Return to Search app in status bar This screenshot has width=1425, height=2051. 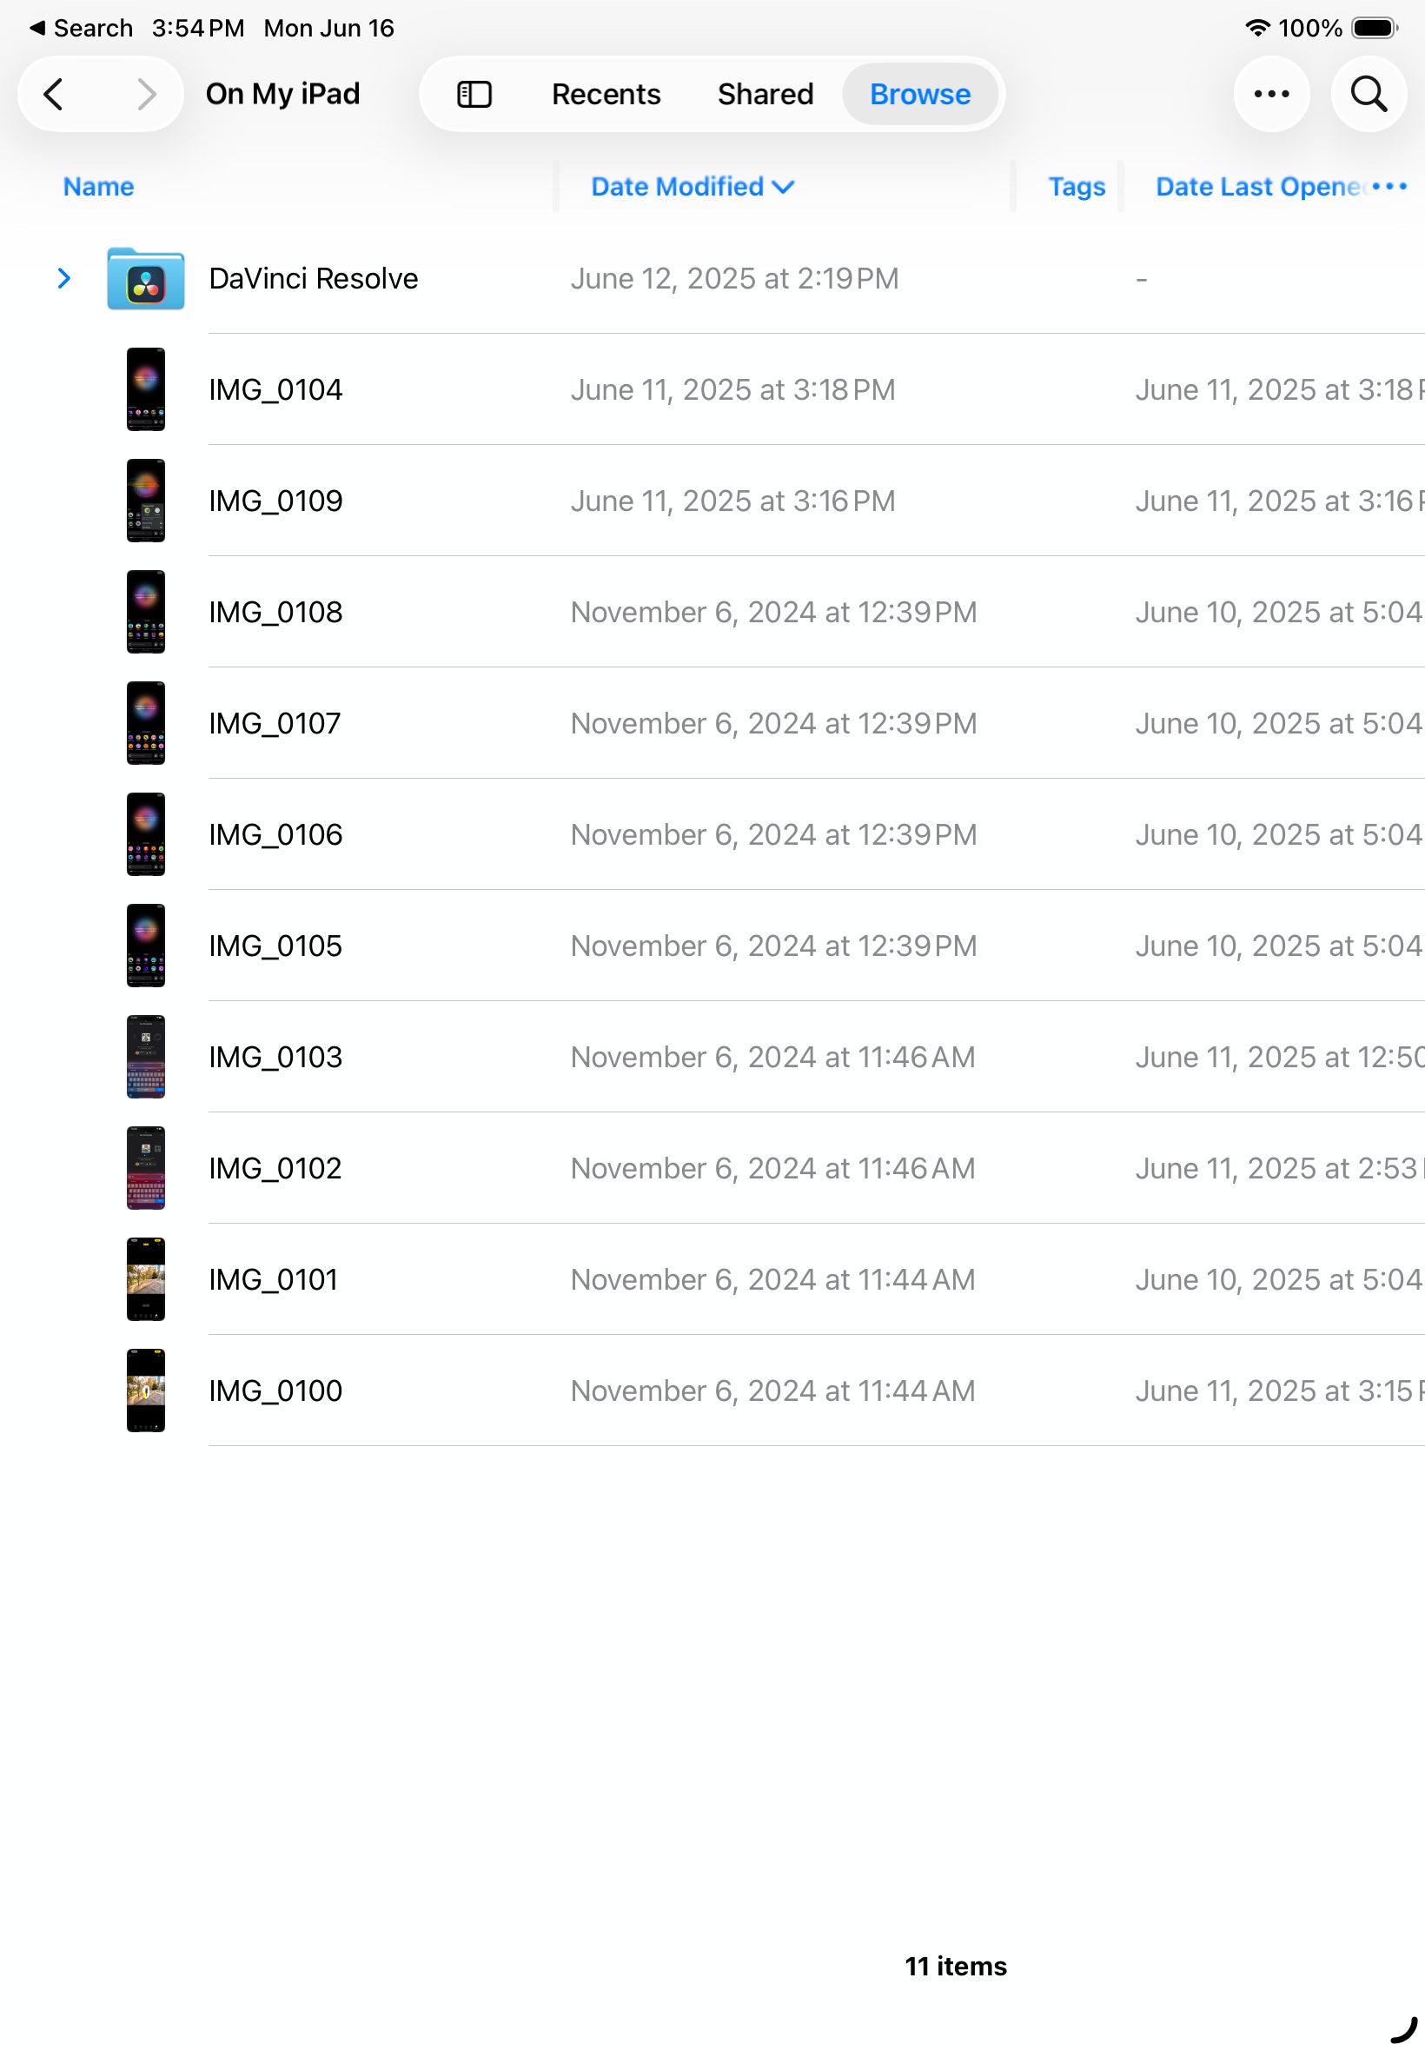82,29
